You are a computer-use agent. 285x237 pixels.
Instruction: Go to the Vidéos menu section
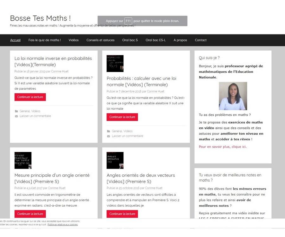pos(73,40)
